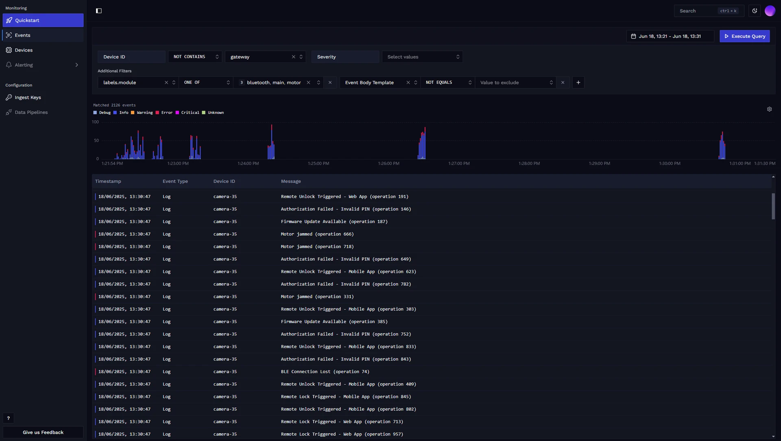Toggle Debug severity in chart legend
Screen dimensions: 781x441
[x=102, y=113]
